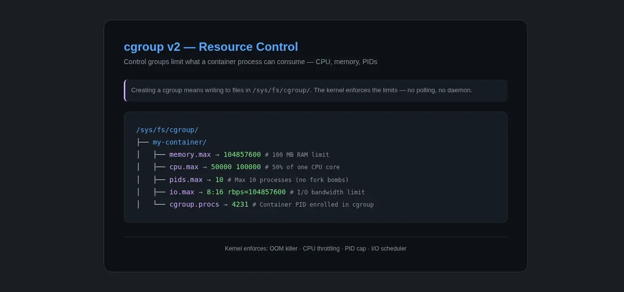Click the 'pids.max' file name
624x292 pixels.
[x=186, y=180]
